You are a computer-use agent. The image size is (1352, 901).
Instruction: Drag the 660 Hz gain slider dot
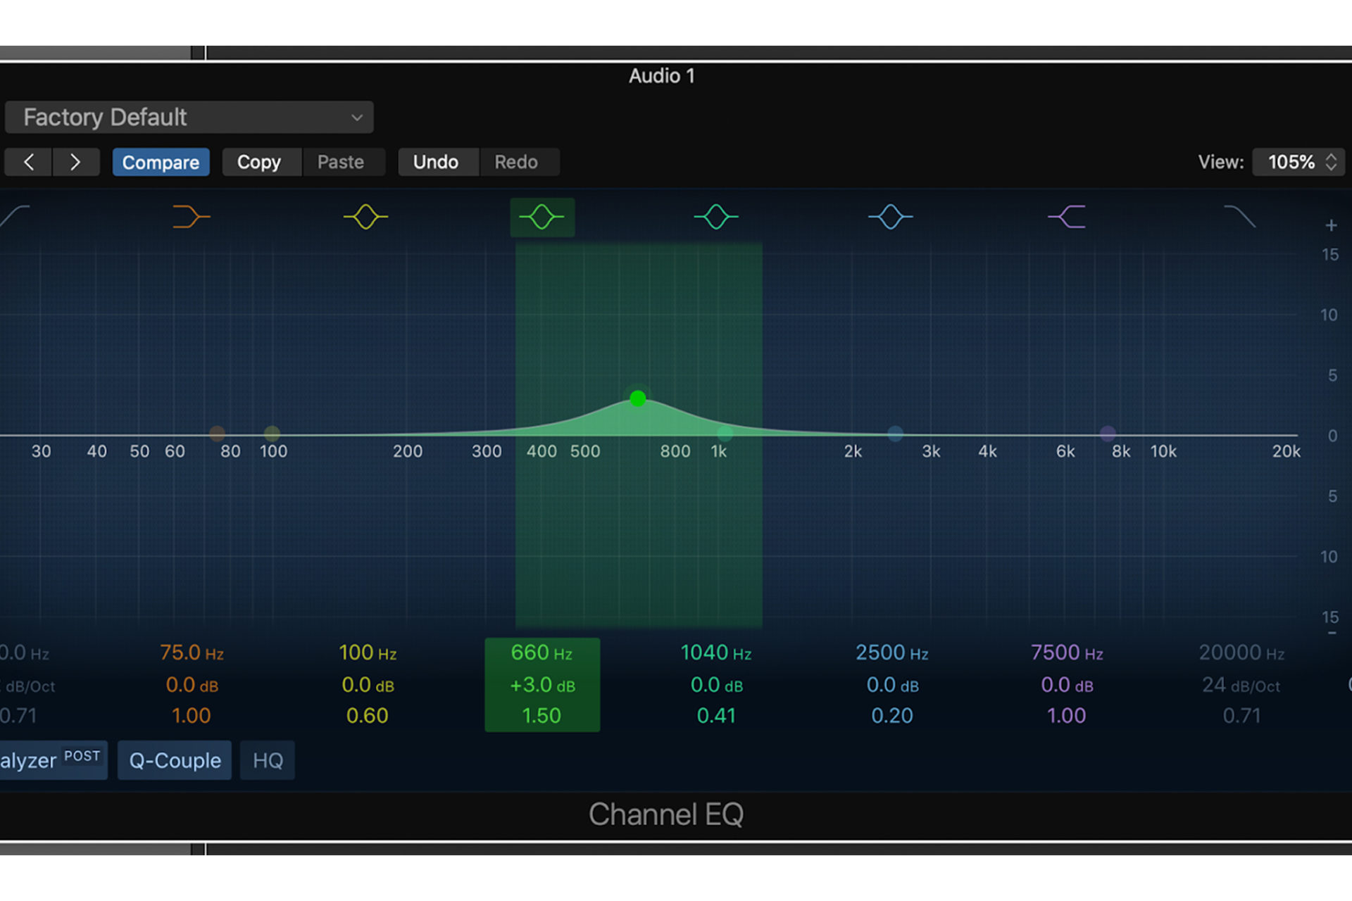(x=637, y=397)
